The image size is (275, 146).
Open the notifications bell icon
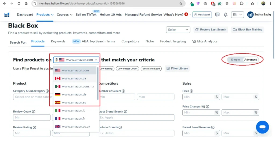click(x=226, y=15)
